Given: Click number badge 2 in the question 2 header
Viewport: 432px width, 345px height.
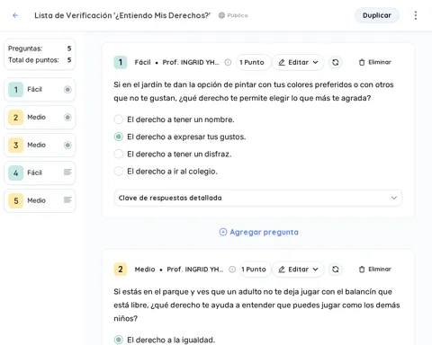Looking at the screenshot, I should (x=121, y=270).
